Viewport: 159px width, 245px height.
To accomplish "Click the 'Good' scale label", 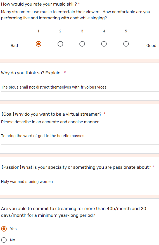I will pos(151,46).
